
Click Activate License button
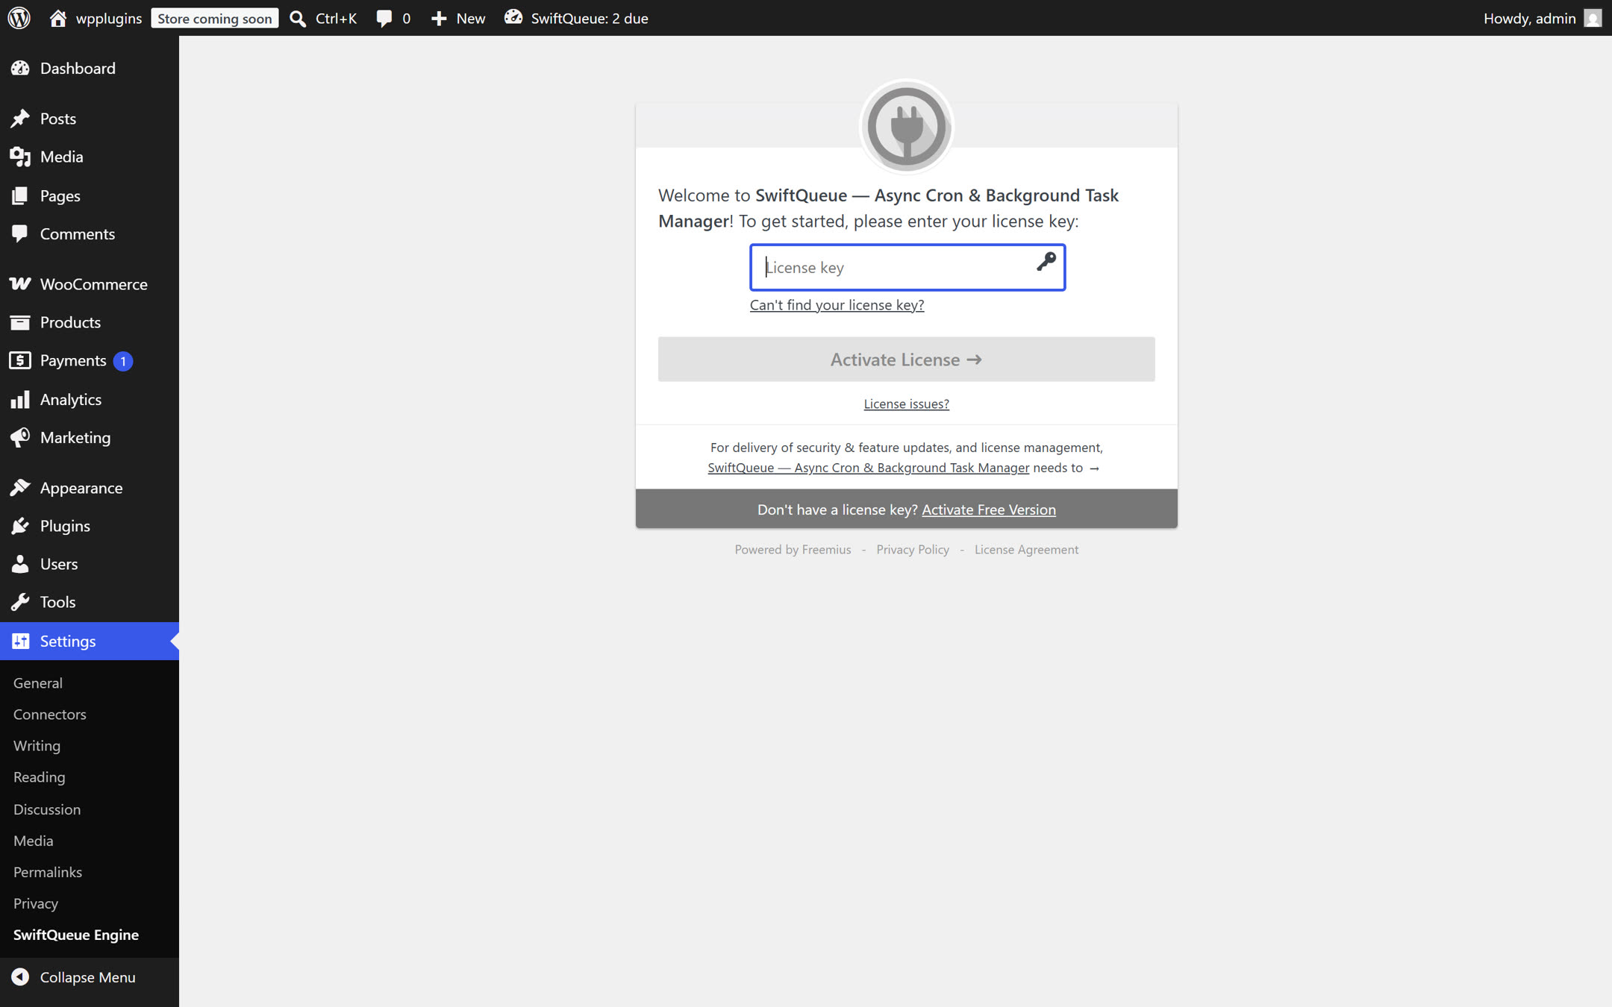click(907, 359)
